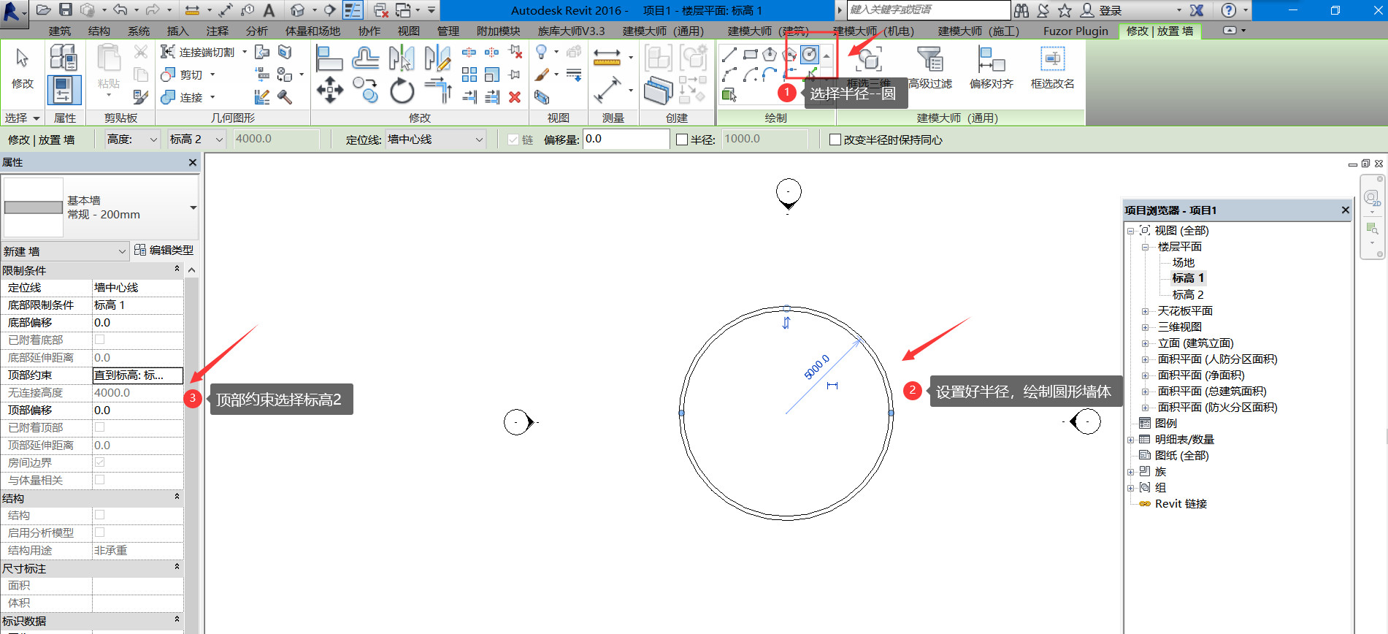Save the project with the floppy disk icon
The width and height of the screenshot is (1388, 634).
pos(66,10)
